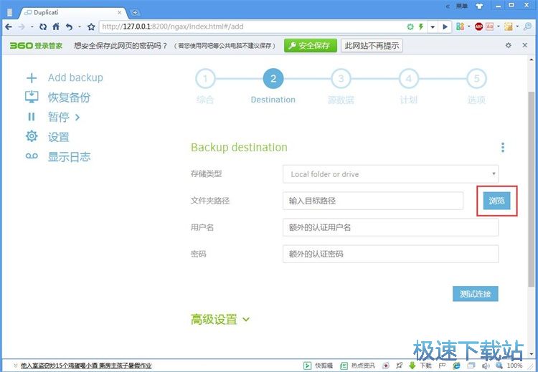Expand the 暂停 pause submenu arrow
Screen dimensions: 538x372
pos(77,118)
